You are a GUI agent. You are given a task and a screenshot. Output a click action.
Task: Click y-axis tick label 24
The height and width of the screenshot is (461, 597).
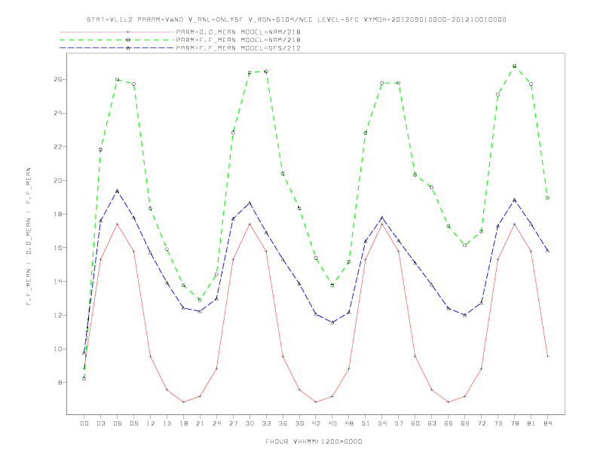click(57, 113)
